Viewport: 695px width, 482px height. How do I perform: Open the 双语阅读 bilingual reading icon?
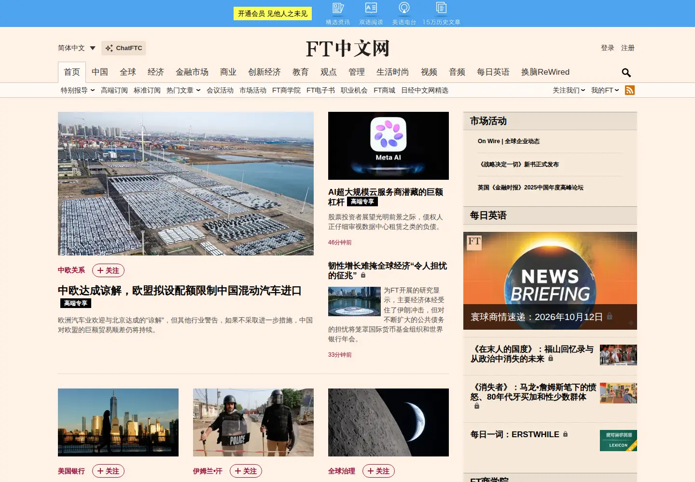[x=371, y=13]
